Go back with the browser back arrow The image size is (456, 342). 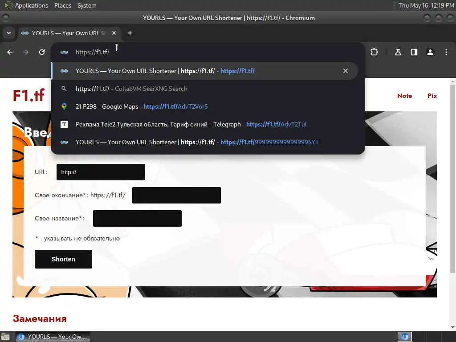pyautogui.click(x=10, y=52)
